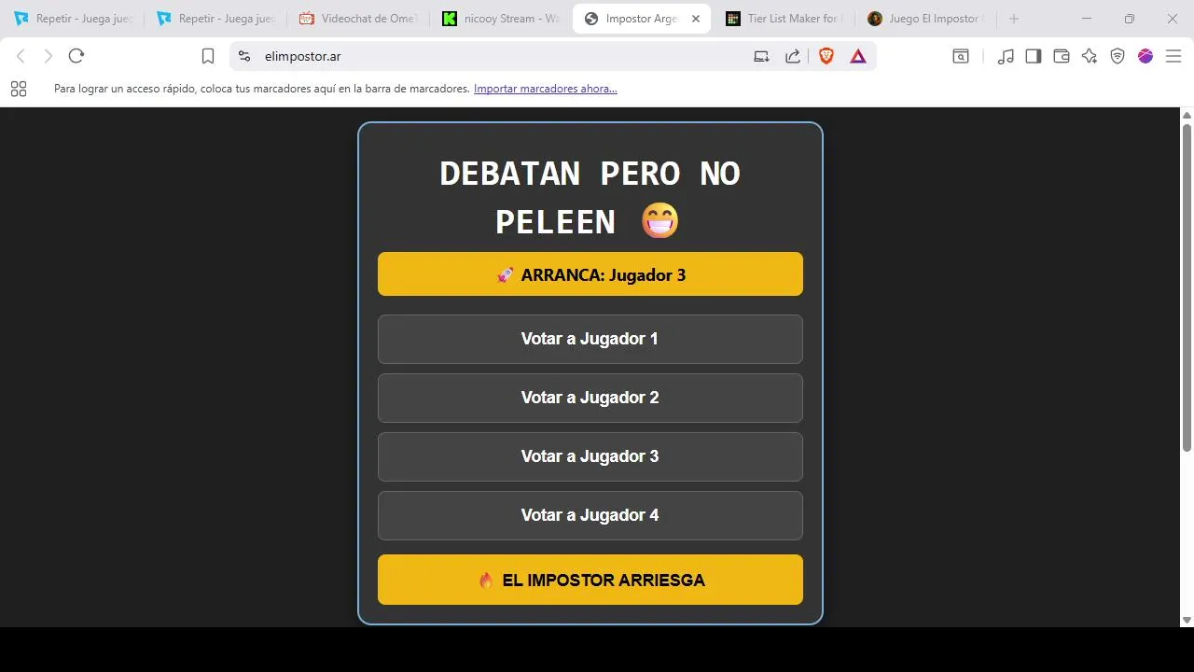The height and width of the screenshot is (672, 1194).
Task: Click Importar marcadores ahora link
Action: pyautogui.click(x=545, y=89)
